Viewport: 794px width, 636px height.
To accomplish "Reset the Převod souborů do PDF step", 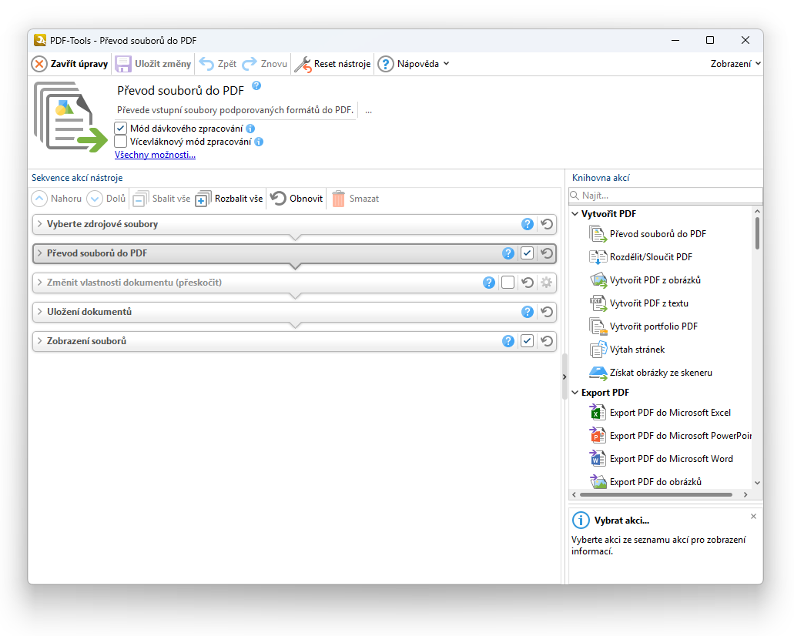I will coord(546,253).
